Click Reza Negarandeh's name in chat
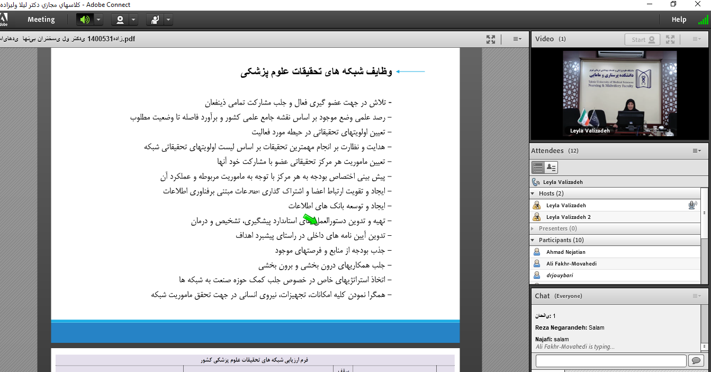711x372 pixels. click(560, 327)
